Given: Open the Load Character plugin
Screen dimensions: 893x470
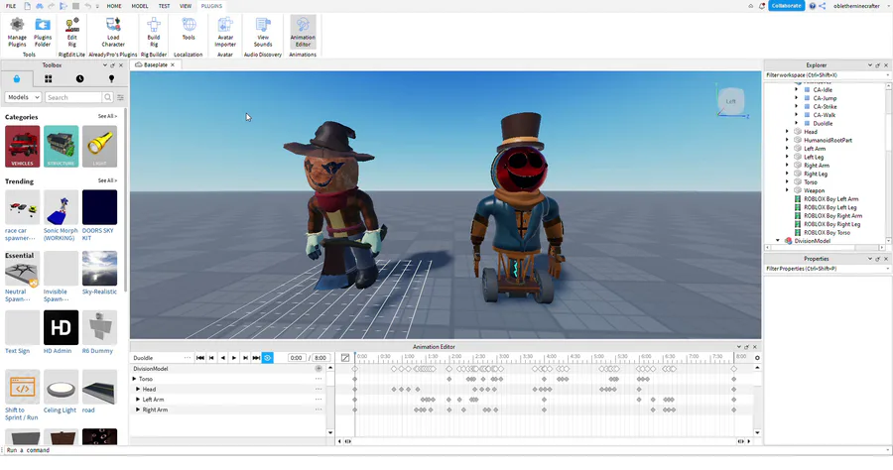Looking at the screenshot, I should (x=113, y=32).
